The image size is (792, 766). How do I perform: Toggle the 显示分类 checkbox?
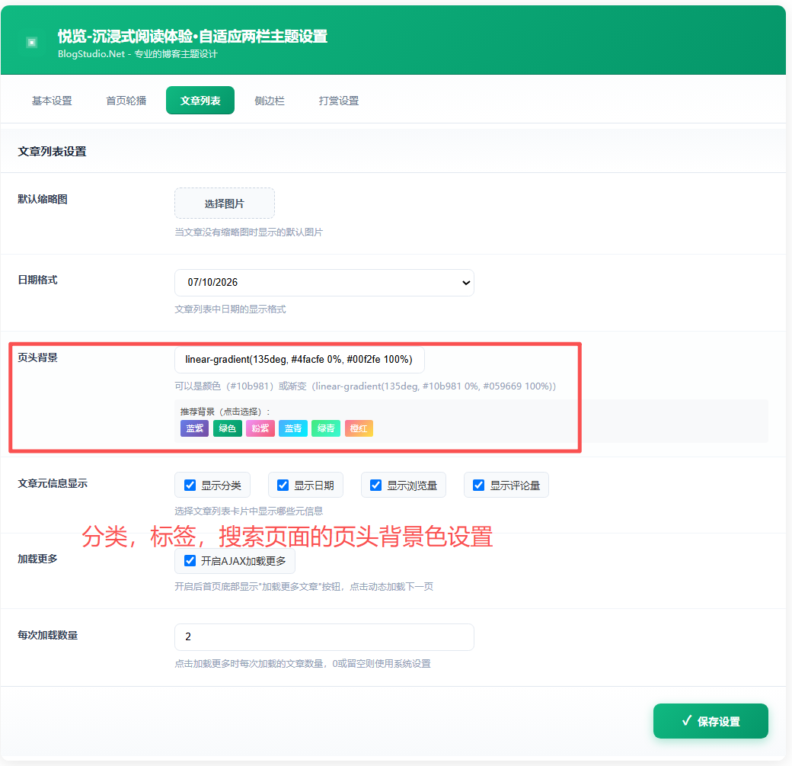tap(190, 486)
